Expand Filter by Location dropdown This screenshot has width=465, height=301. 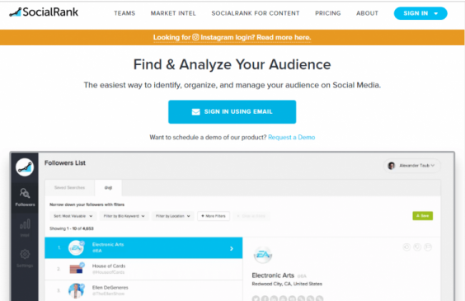tap(173, 216)
